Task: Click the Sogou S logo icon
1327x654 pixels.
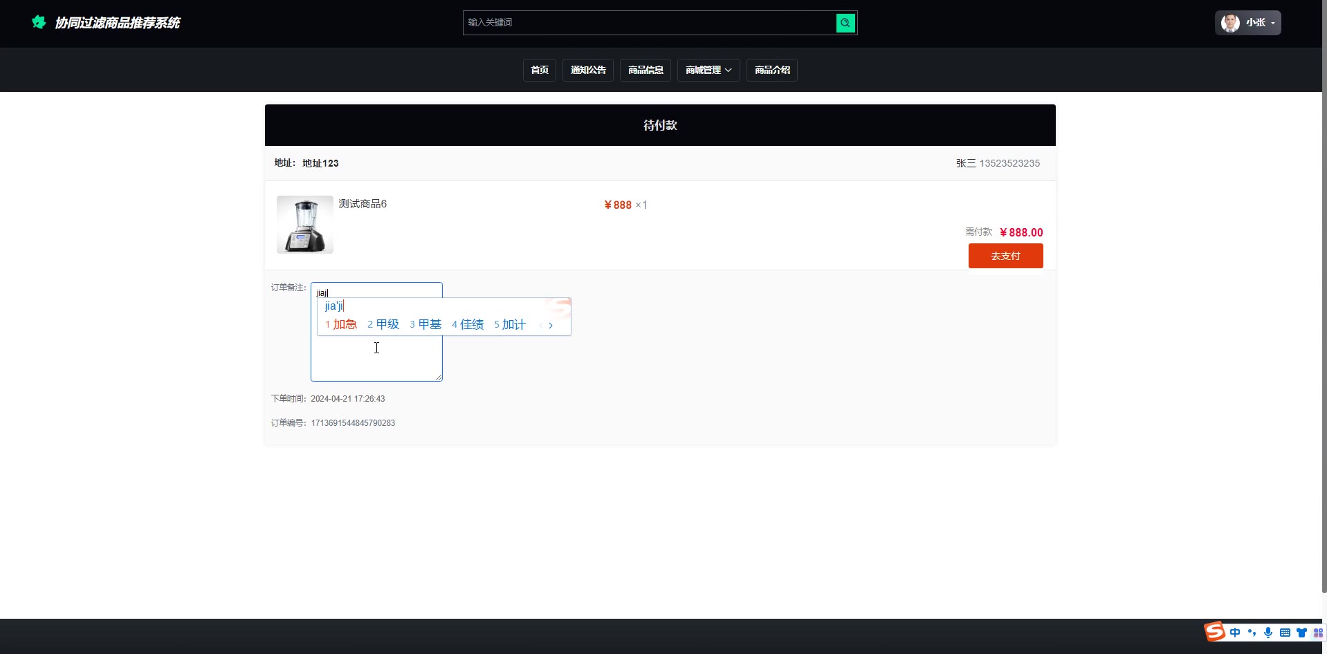Action: [x=1215, y=632]
